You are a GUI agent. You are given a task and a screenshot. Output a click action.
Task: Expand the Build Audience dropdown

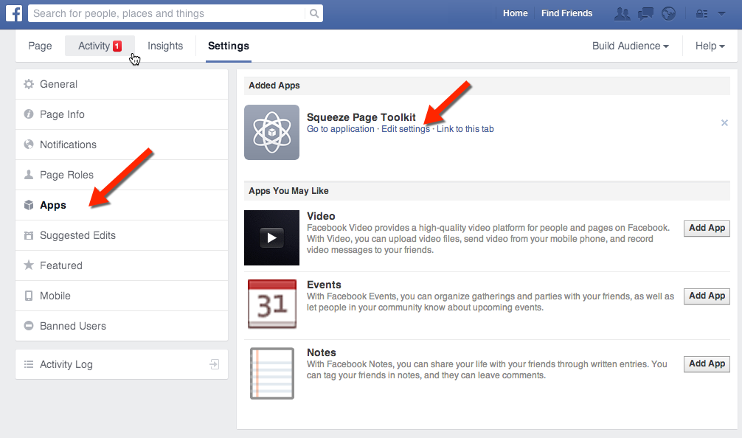pyautogui.click(x=631, y=46)
